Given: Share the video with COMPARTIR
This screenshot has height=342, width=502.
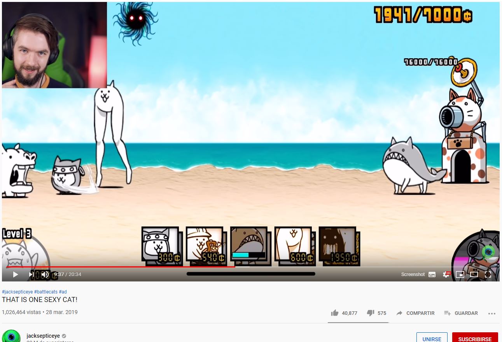Looking at the screenshot, I should click(415, 313).
